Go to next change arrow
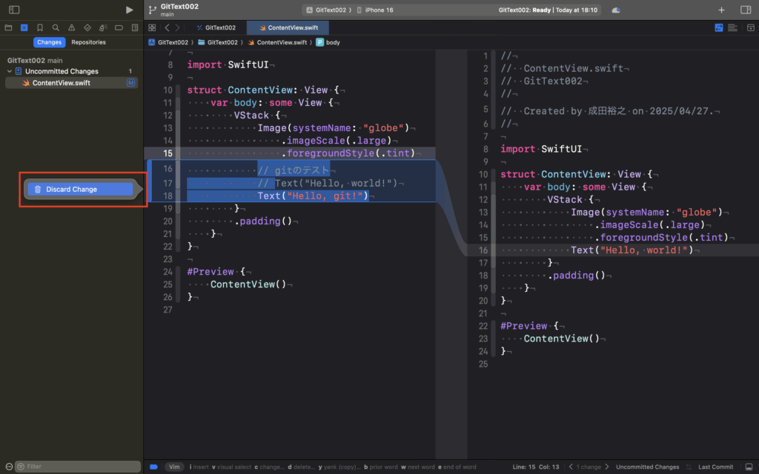Image resolution: width=759 pixels, height=474 pixels. coord(607,467)
